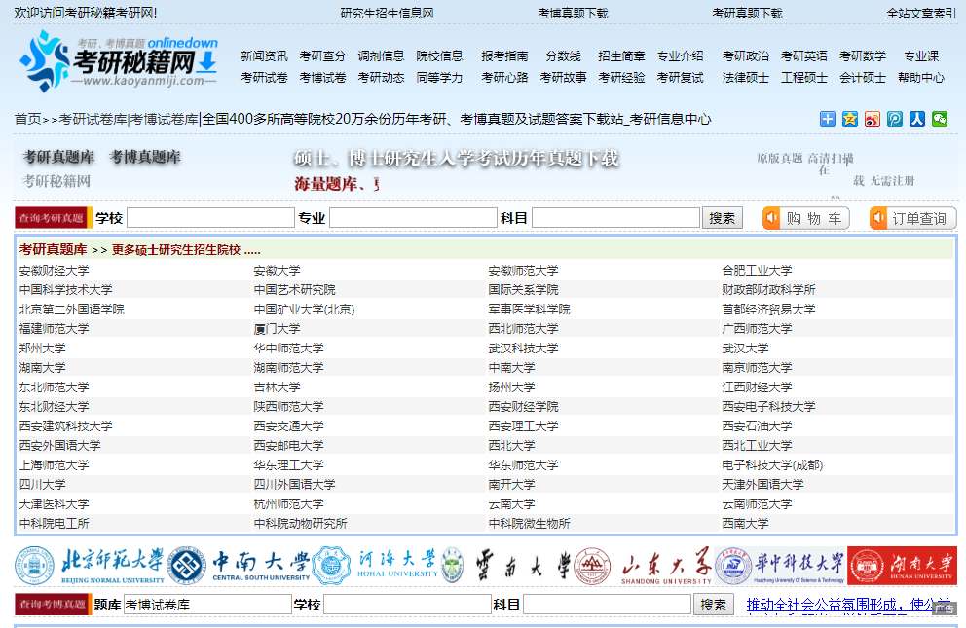
Task: Open Shandong University logo banner
Action: coord(643,565)
